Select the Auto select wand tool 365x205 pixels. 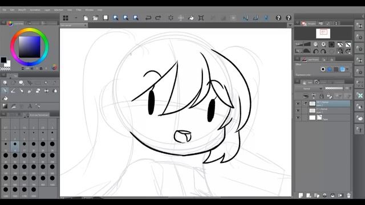coord(46,83)
